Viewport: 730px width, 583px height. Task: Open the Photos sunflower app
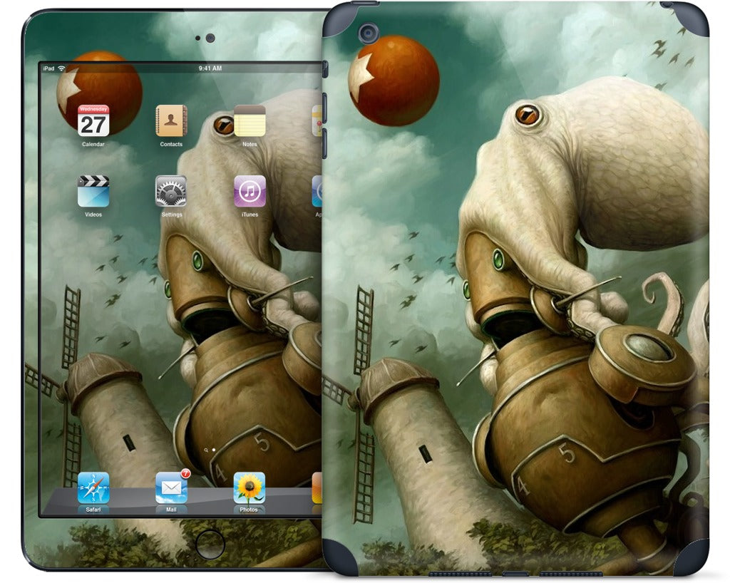point(250,487)
